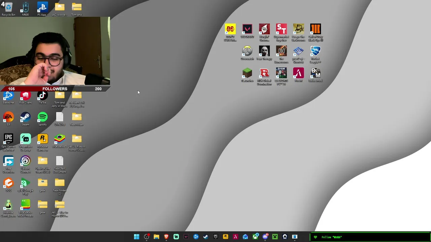431x242 pixels.
Task: Select the Rockstar Games desktop shortcut
Action: (x=42, y=143)
